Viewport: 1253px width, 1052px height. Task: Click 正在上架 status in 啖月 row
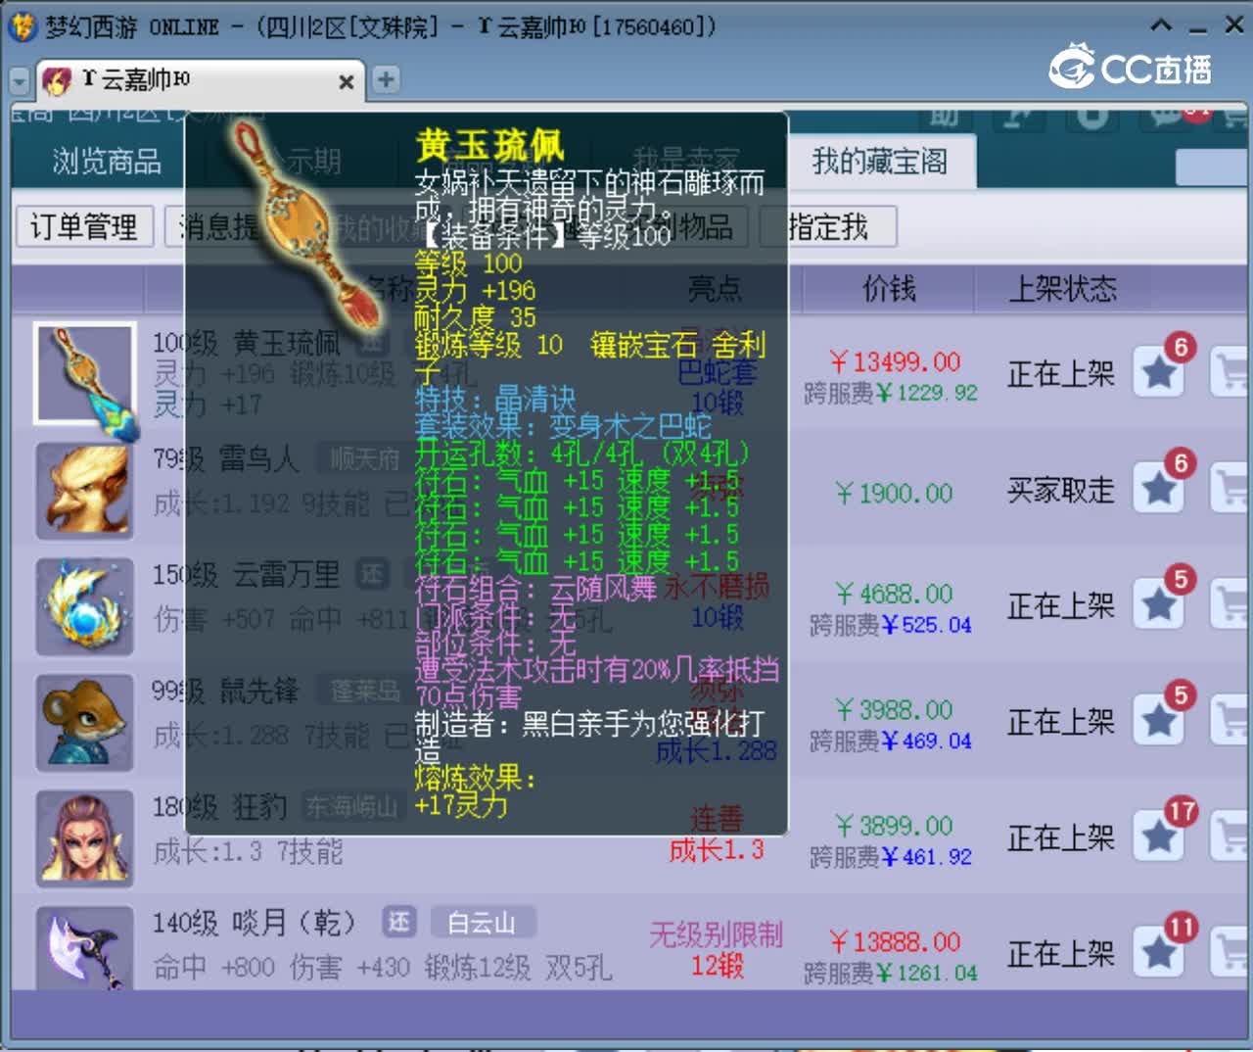pos(1061,953)
